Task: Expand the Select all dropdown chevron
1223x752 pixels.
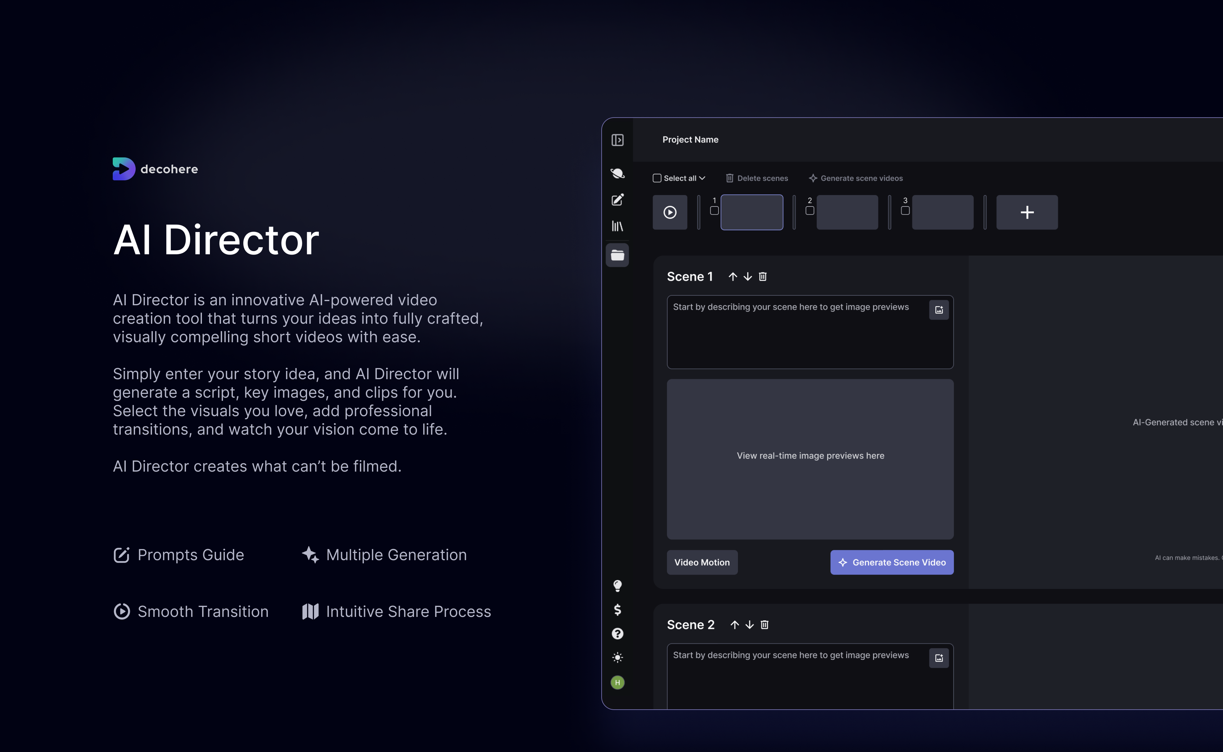Action: 702,178
